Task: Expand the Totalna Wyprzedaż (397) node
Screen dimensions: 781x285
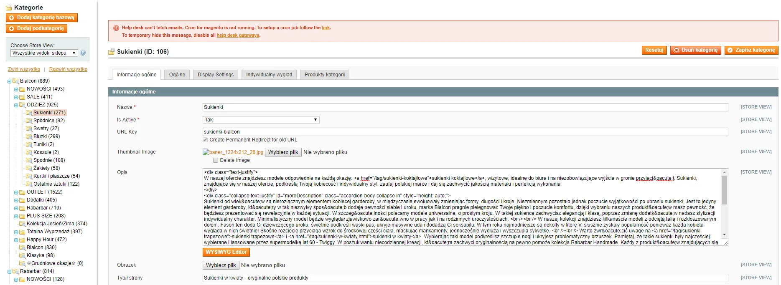Action: [x=16, y=232]
